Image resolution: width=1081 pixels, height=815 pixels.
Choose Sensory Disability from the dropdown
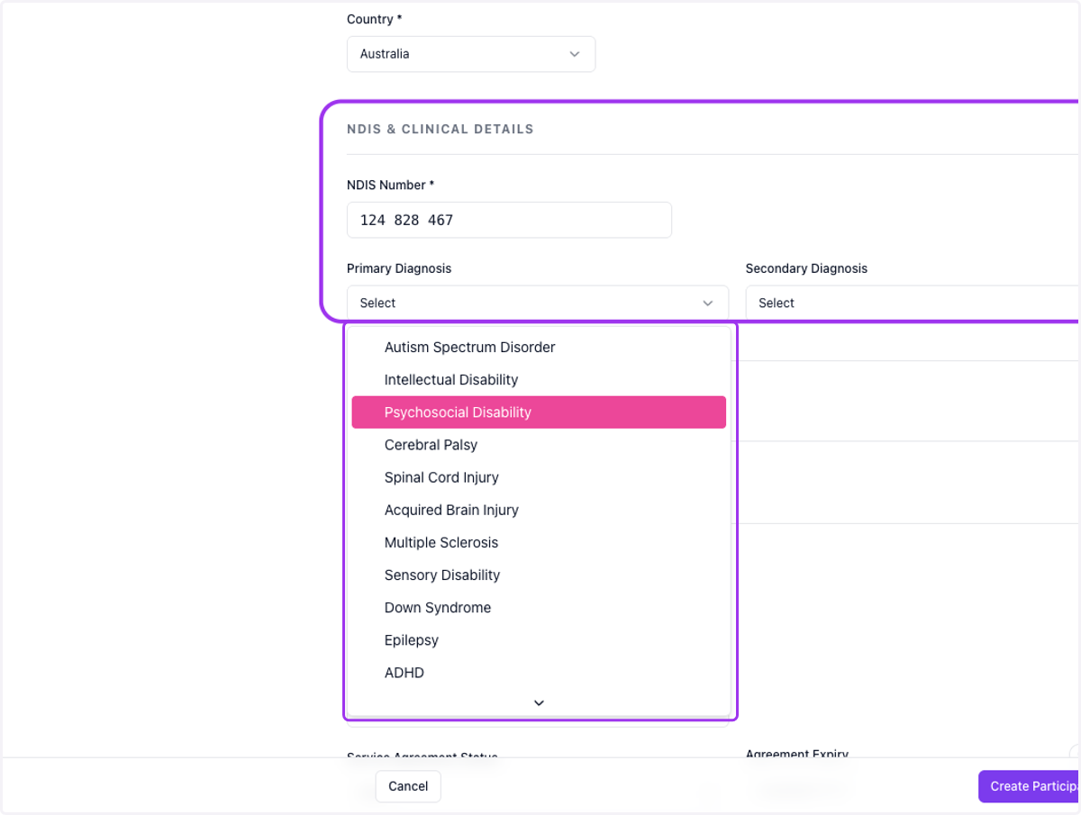pyautogui.click(x=539, y=575)
